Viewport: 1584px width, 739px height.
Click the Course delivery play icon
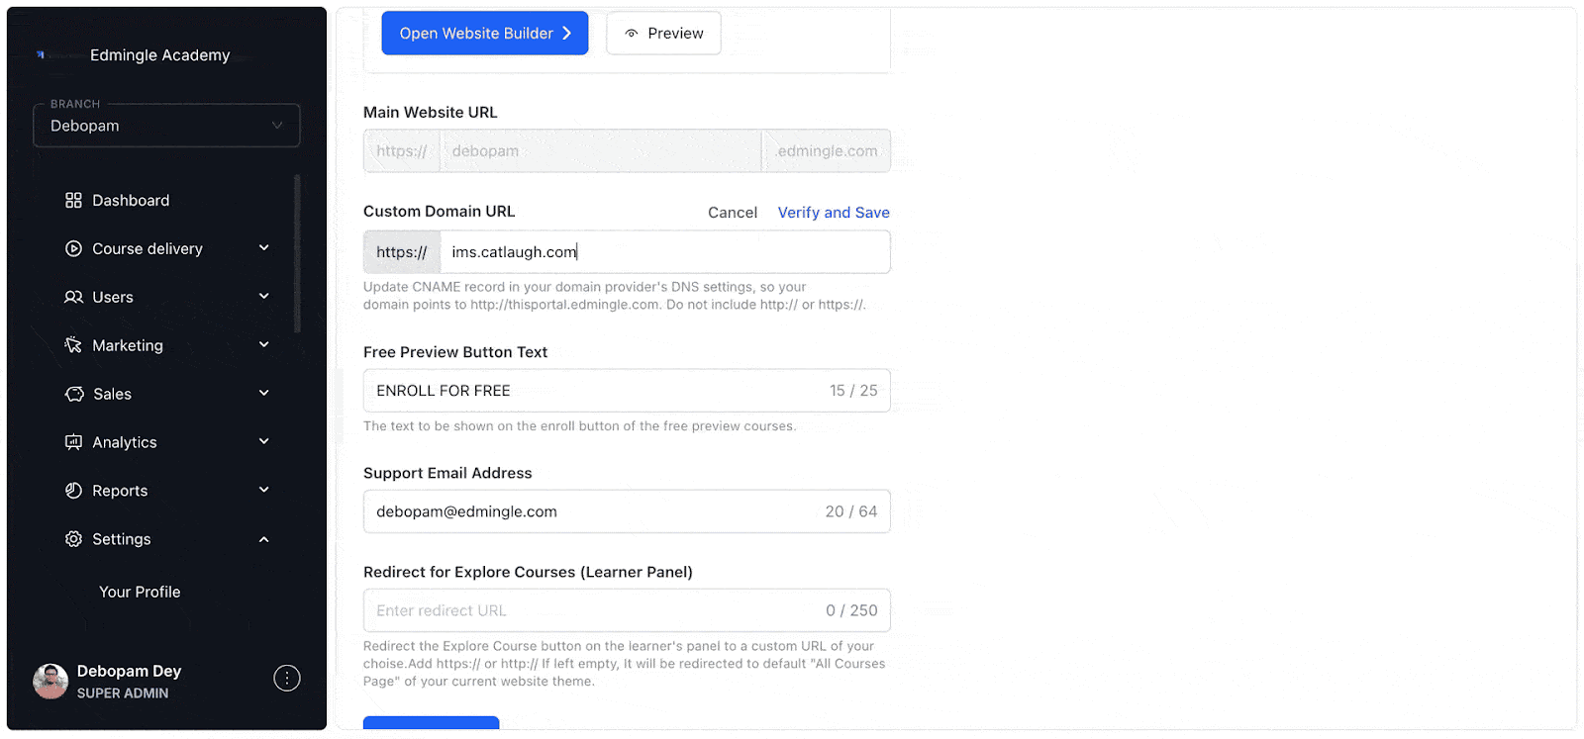coord(73,249)
